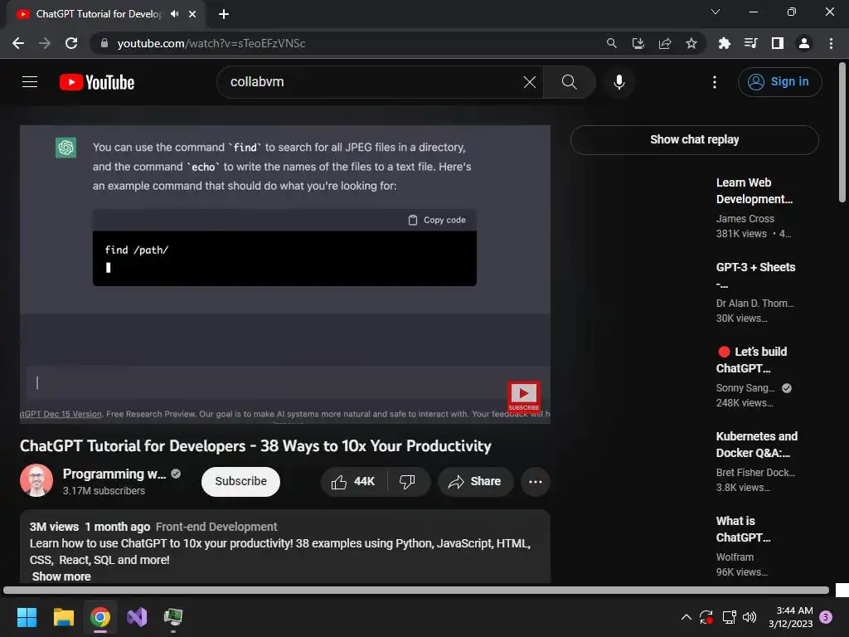Share the video
Viewport: 849px width, 637px height.
pyautogui.click(x=475, y=482)
